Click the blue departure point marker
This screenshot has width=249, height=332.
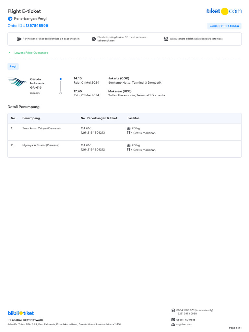61,79
